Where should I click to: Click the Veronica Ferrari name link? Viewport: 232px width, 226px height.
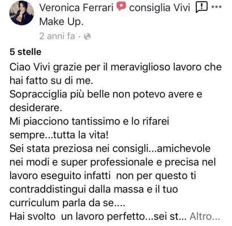76,8
